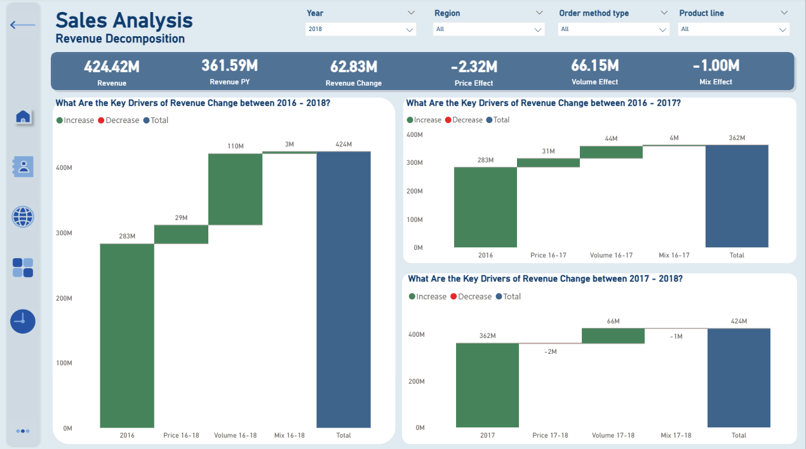Image resolution: width=806 pixels, height=449 pixels.
Task: Open the customer contacts book icon
Action: 23,167
